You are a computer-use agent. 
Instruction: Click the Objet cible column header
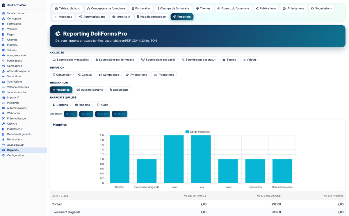pyautogui.click(x=60, y=196)
